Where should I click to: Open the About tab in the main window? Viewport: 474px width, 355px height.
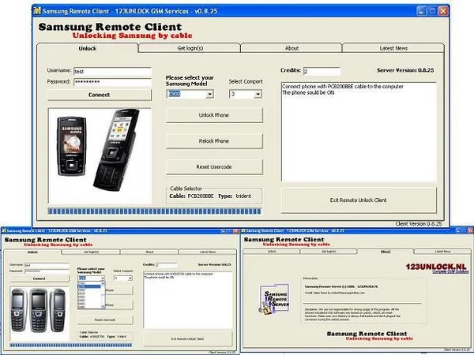pyautogui.click(x=292, y=48)
